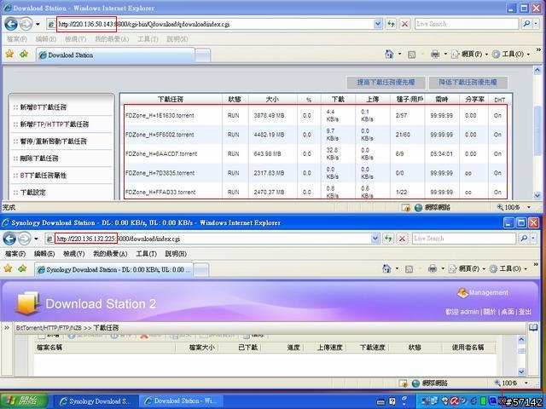Expand address bar history in top window
This screenshot has width=546, height=409.
pos(378,24)
